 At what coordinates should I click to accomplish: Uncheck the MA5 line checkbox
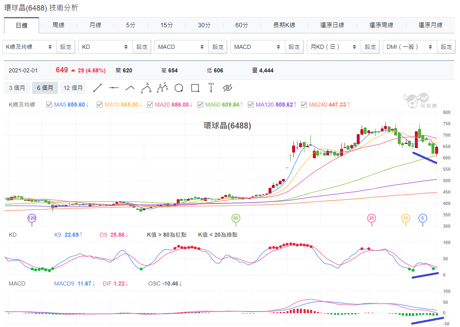49,105
